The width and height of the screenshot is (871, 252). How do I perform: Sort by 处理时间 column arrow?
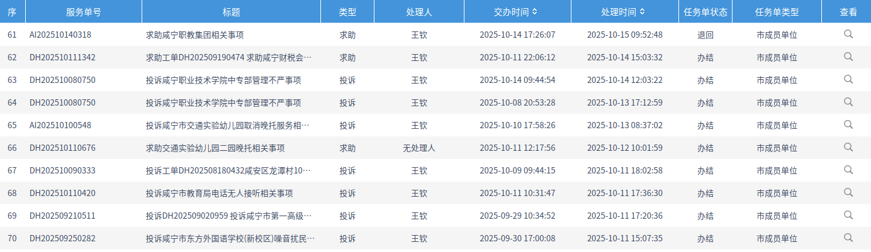642,11
